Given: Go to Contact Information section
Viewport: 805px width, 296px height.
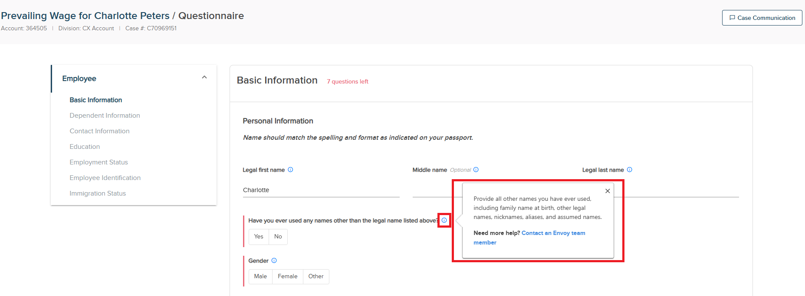Looking at the screenshot, I should pos(99,131).
